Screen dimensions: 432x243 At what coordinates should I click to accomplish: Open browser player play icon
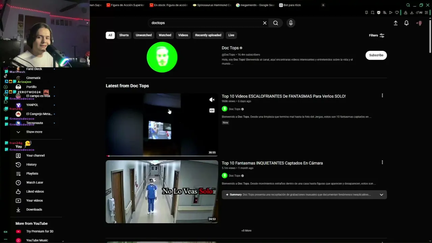(x=391, y=12)
